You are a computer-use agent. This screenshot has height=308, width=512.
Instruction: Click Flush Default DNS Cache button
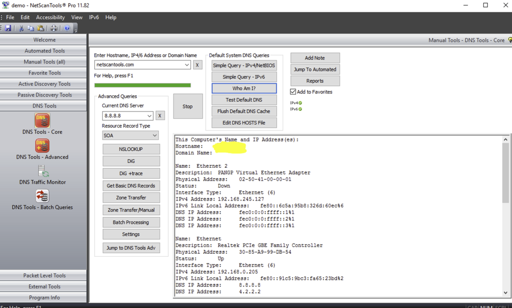tap(244, 111)
